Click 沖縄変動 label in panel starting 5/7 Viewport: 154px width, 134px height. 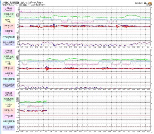pos(9,32)
